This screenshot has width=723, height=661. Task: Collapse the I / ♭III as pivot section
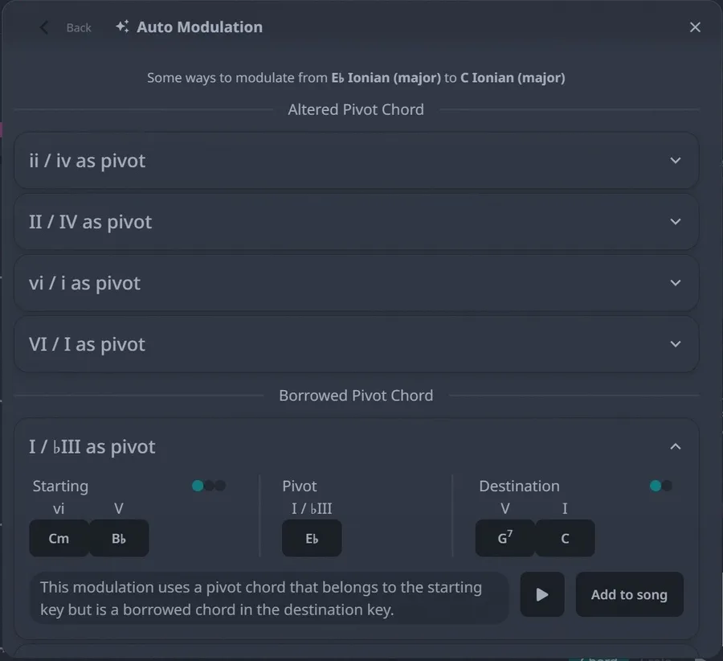675,446
